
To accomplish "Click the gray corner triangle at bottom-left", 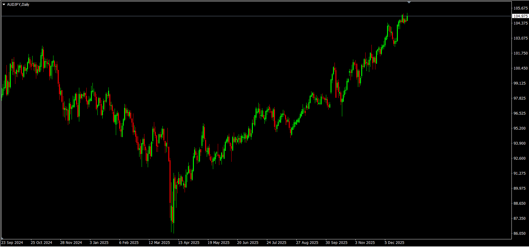I will tap(2, 238).
